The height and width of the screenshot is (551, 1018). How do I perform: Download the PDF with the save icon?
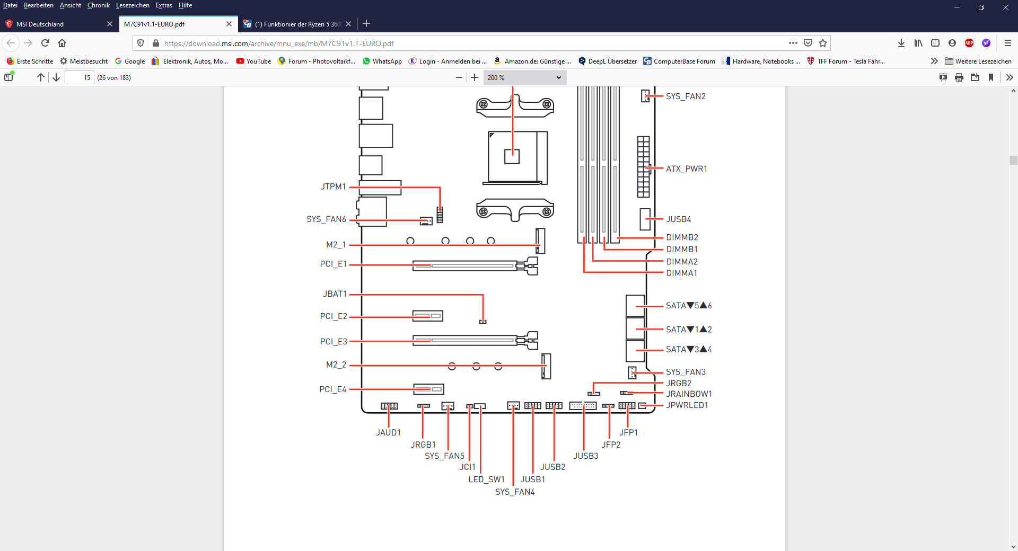pyautogui.click(x=975, y=77)
